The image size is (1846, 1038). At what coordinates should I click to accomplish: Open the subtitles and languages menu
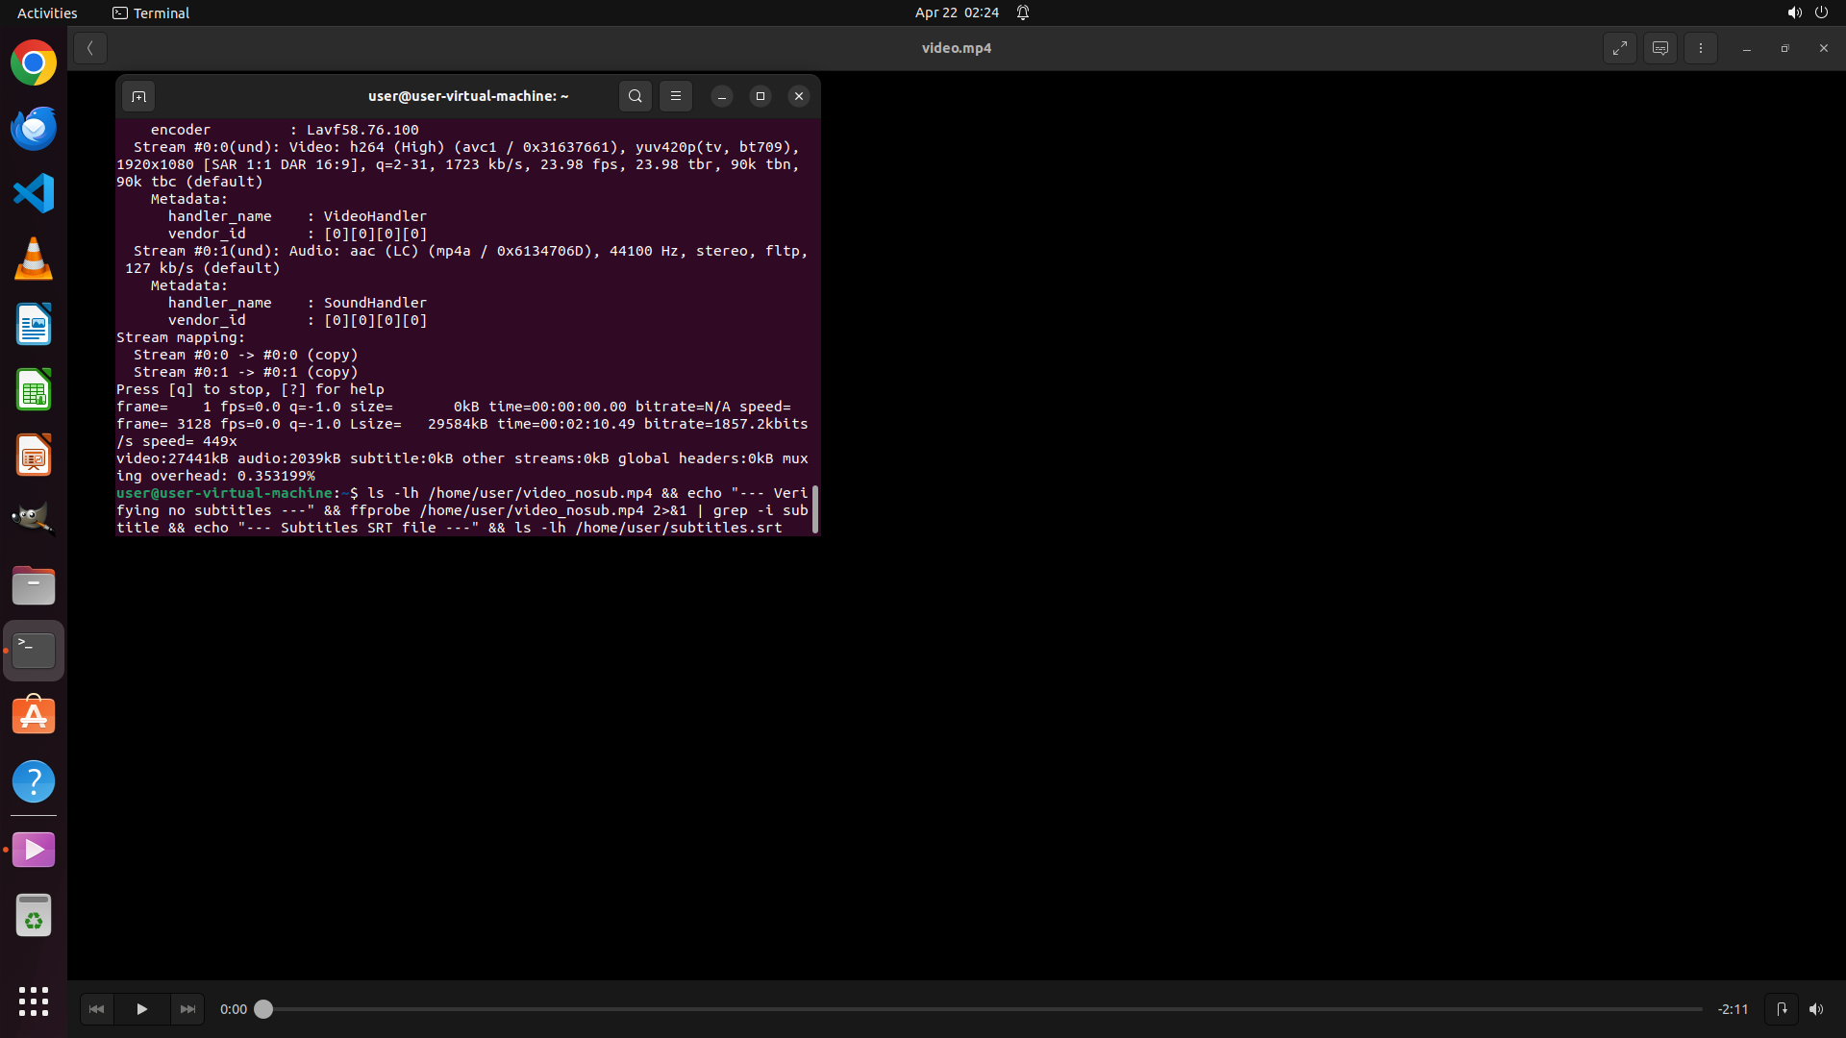click(1660, 48)
